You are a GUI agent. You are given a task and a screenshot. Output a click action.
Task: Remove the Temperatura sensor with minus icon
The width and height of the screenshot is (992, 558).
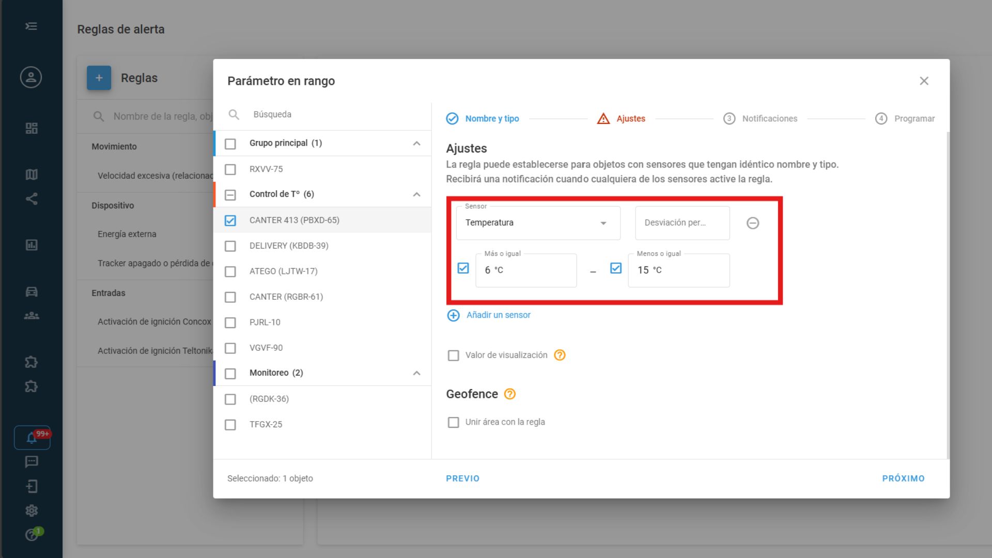(753, 223)
